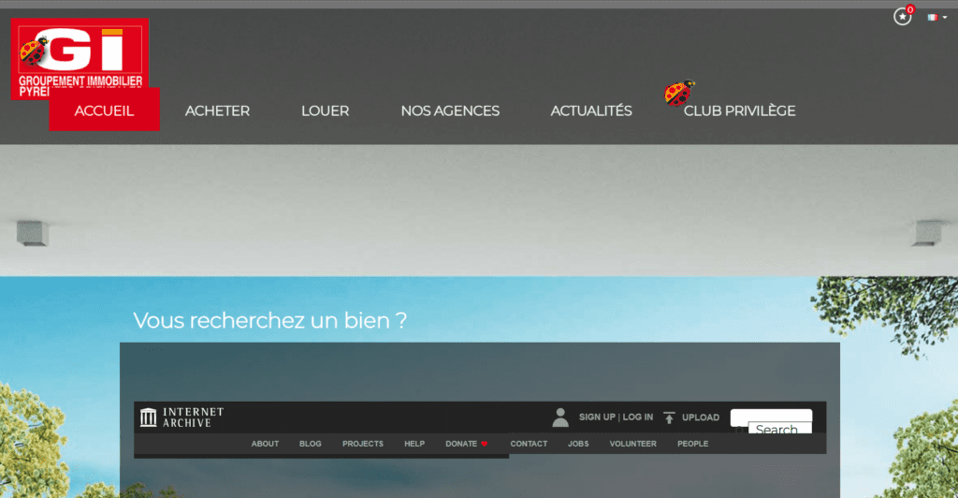This screenshot has width=958, height=498.
Task: Click the Sign Up link
Action: pyautogui.click(x=597, y=417)
